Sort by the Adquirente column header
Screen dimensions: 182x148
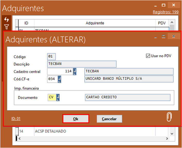click(95, 23)
